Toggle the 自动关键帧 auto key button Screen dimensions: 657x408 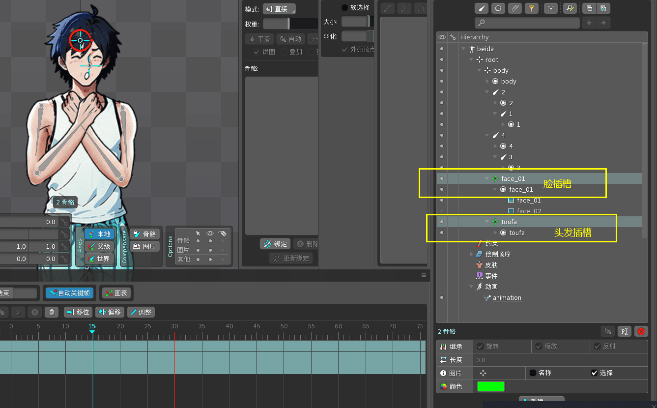point(70,293)
